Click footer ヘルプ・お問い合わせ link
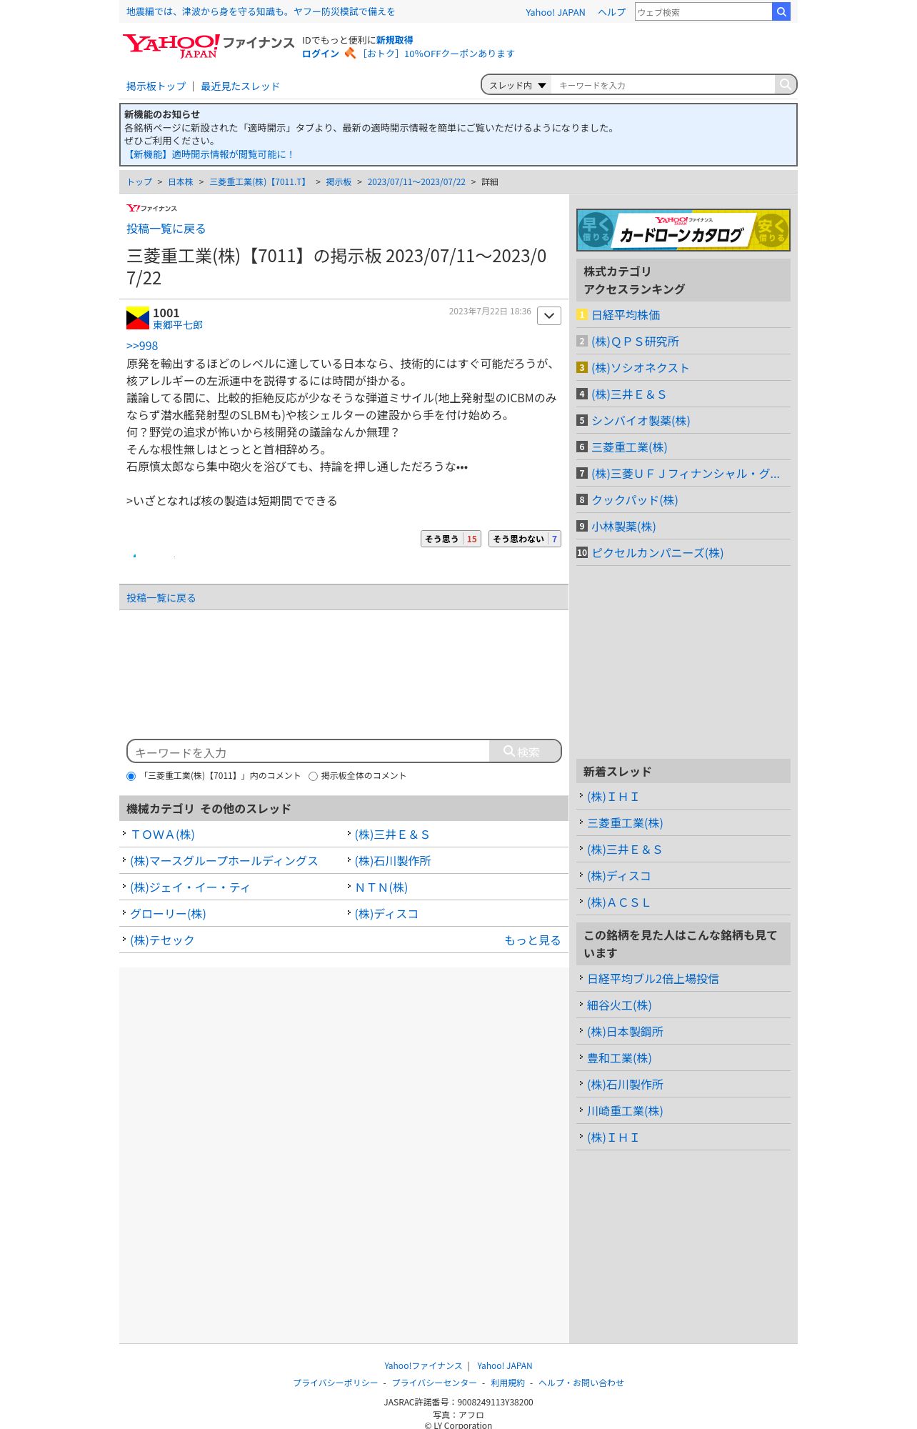 [x=581, y=1383]
